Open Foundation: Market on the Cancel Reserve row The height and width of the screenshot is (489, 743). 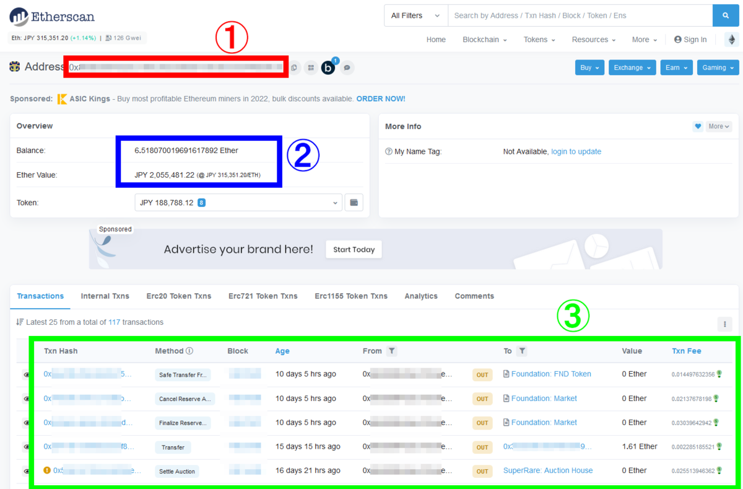click(544, 399)
